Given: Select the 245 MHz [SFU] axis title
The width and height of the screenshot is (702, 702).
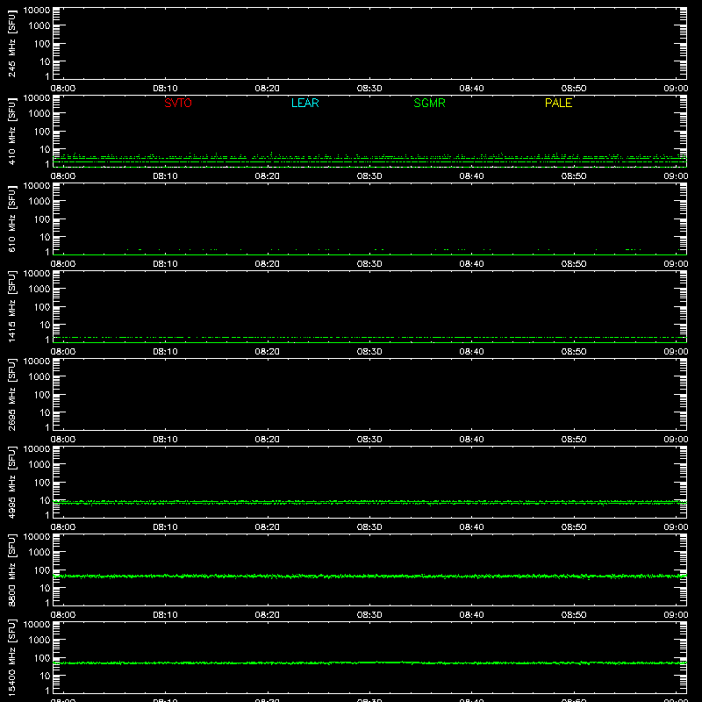Looking at the screenshot, I should click(11, 43).
